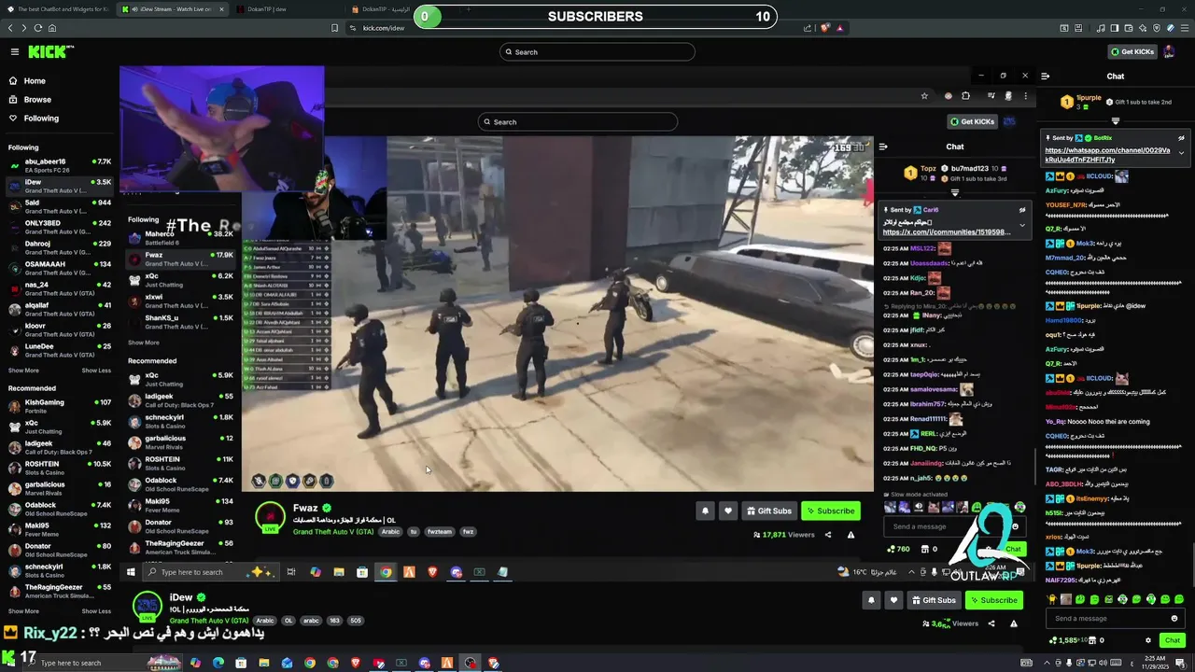Open browser home page
This screenshot has width=1195, height=672.
pos(52,28)
